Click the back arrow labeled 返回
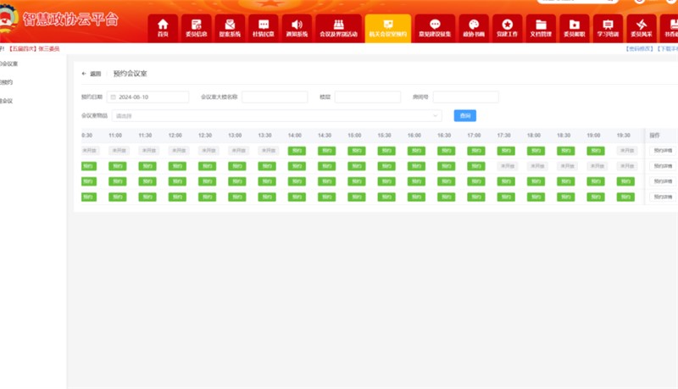Image resolution: width=678 pixels, height=389 pixels. pyautogui.click(x=91, y=75)
